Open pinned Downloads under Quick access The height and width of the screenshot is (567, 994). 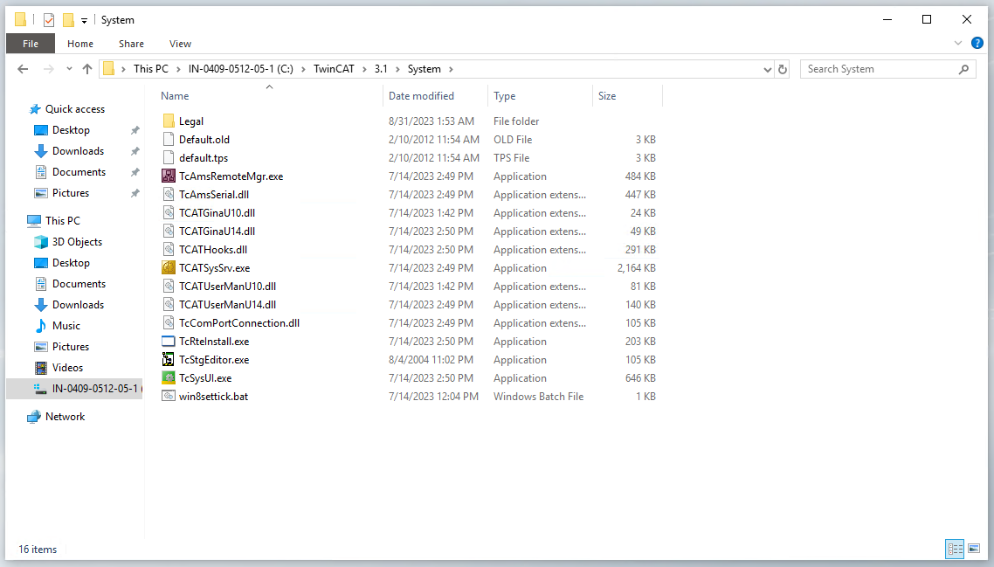pyautogui.click(x=78, y=151)
